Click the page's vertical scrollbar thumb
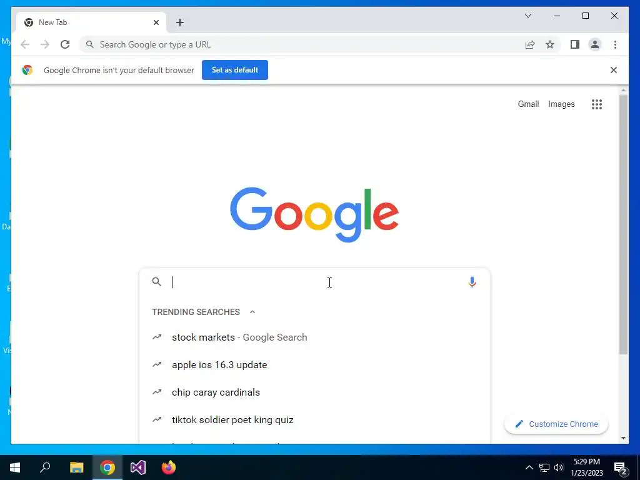The height and width of the screenshot is (480, 640). point(623,224)
